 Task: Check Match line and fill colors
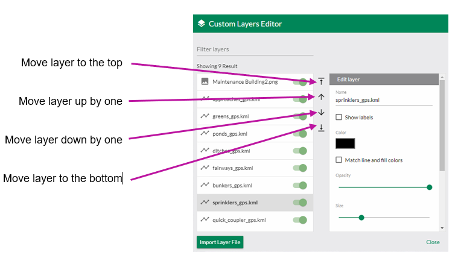tap(339, 160)
